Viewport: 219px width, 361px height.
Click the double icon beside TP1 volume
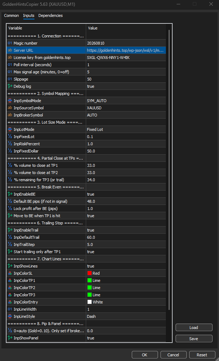tap(10, 165)
